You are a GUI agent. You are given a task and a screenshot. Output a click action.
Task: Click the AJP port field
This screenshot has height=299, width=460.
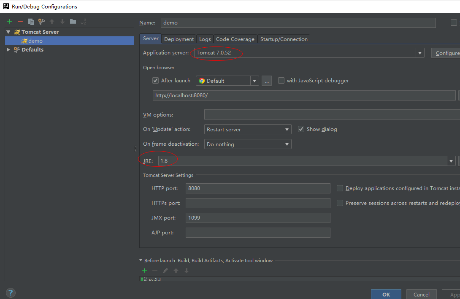point(258,233)
